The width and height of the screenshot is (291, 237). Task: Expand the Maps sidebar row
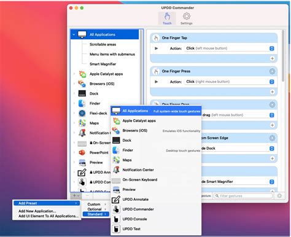pyautogui.click(x=74, y=123)
